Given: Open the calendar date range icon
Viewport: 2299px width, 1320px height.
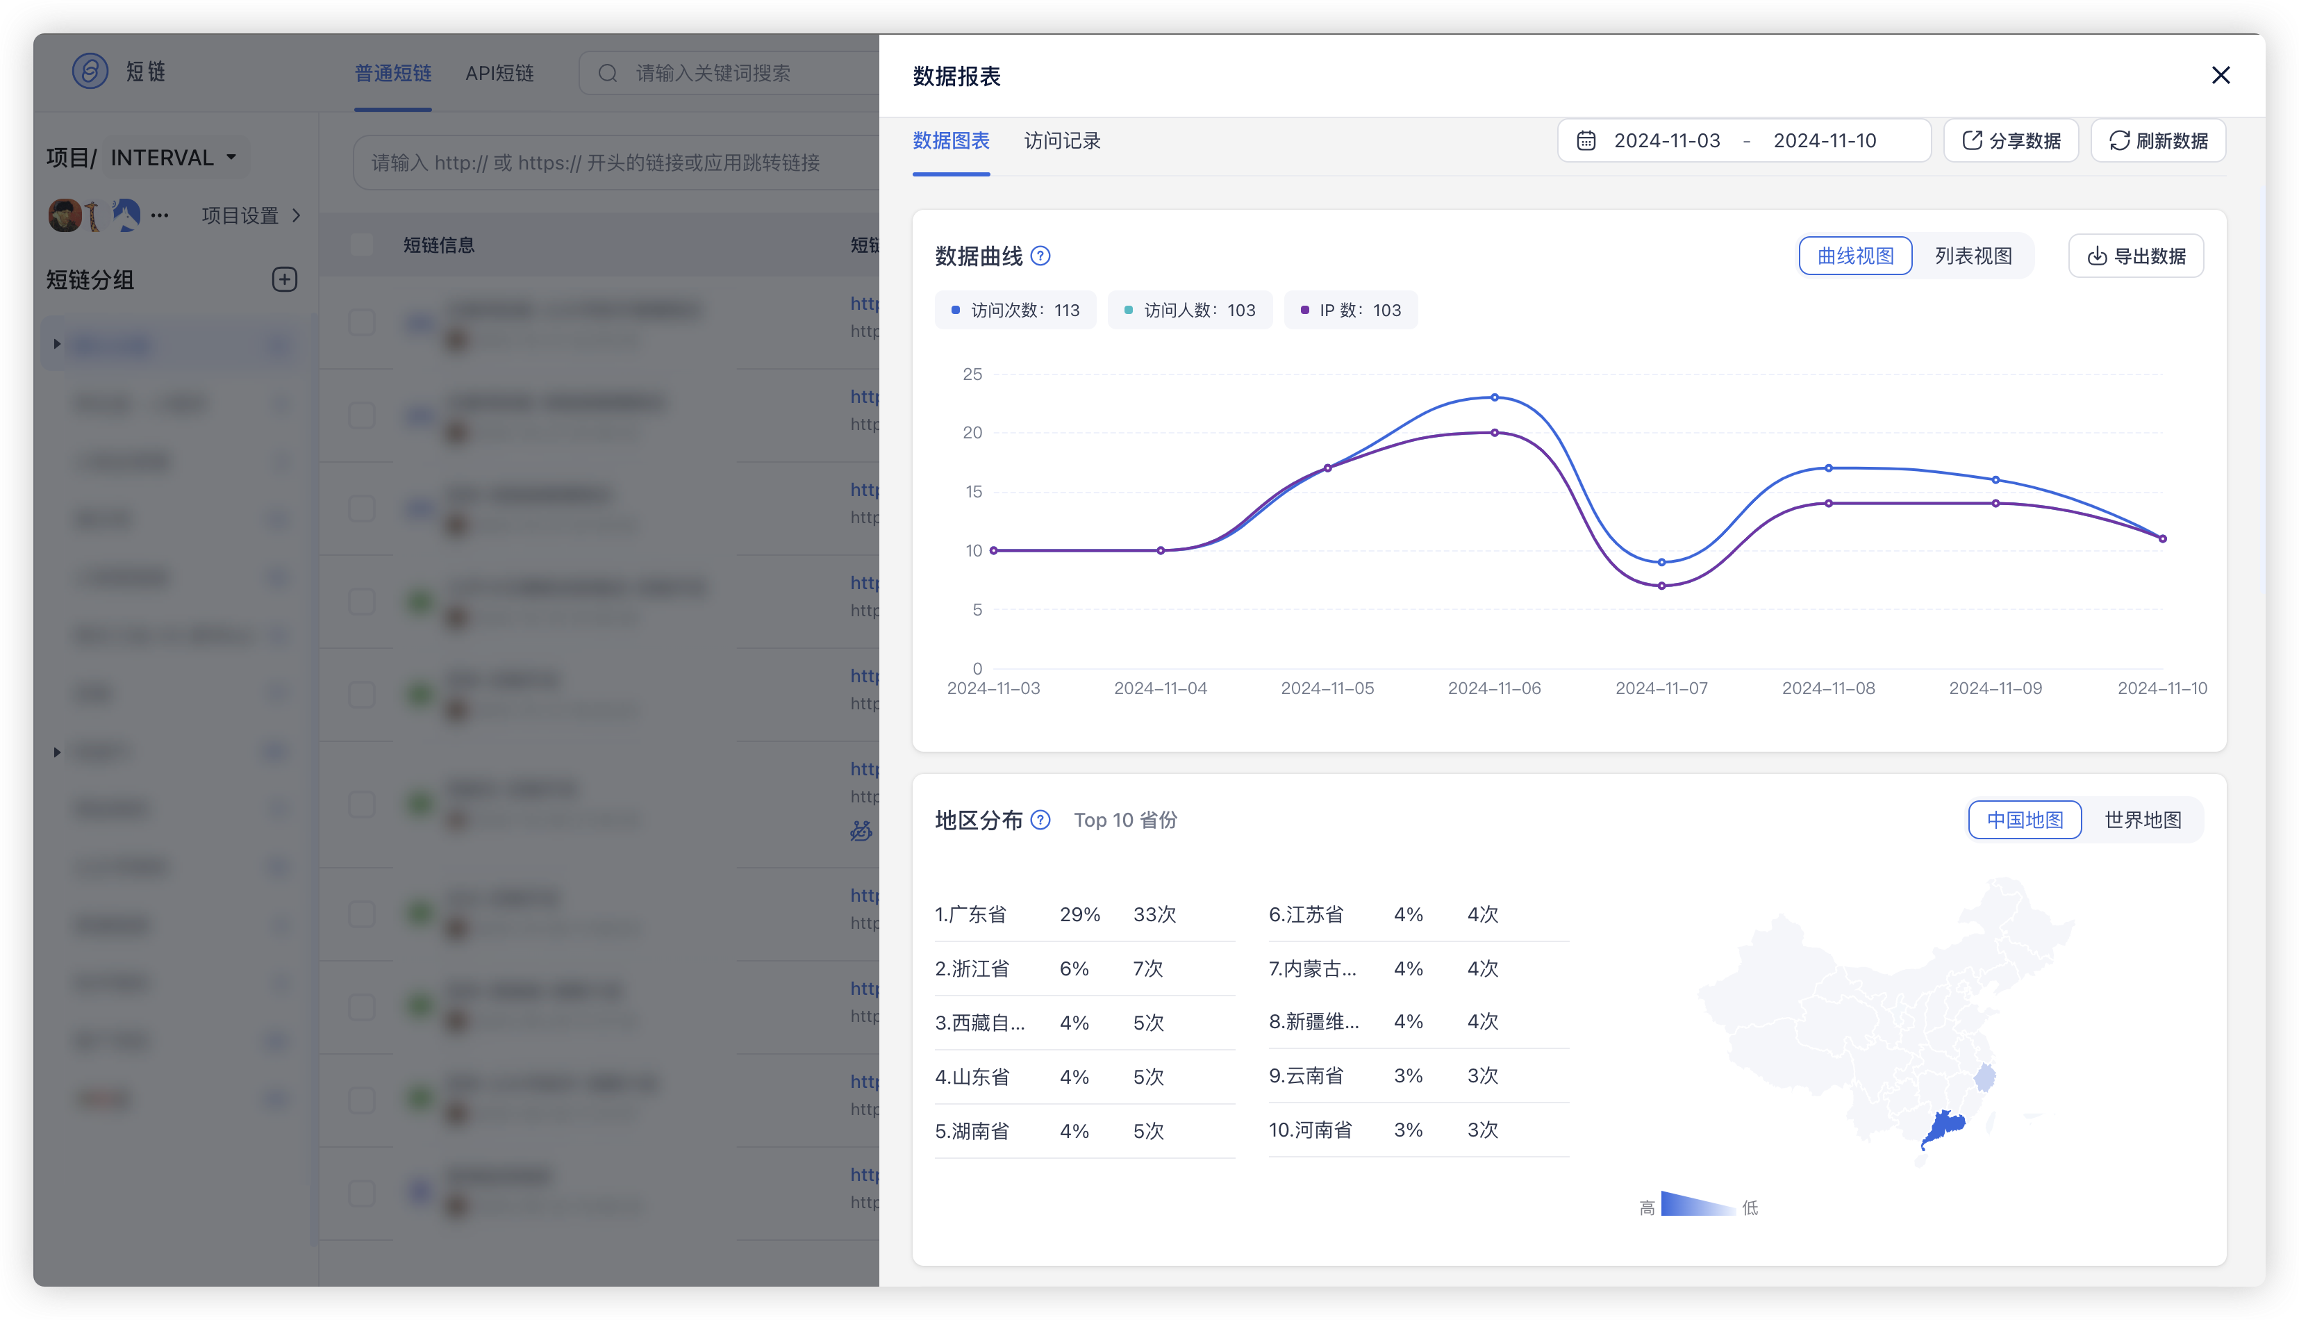Looking at the screenshot, I should pos(1585,140).
